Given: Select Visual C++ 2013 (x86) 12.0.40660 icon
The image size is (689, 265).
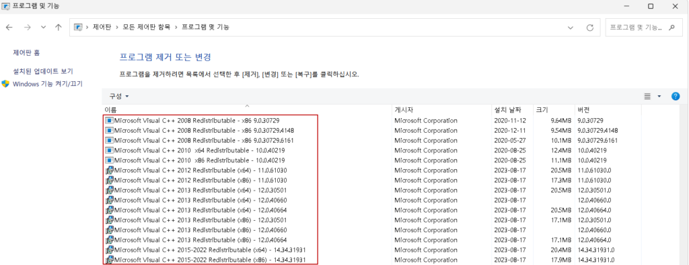Looking at the screenshot, I should pyautogui.click(x=110, y=230).
